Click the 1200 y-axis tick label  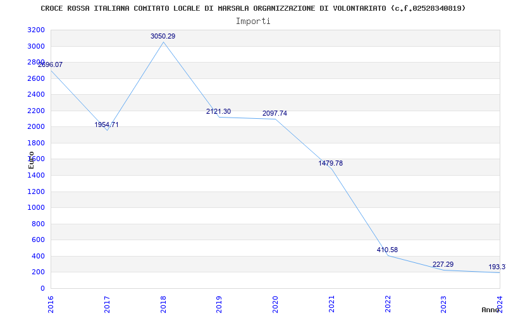pyautogui.click(x=36, y=192)
